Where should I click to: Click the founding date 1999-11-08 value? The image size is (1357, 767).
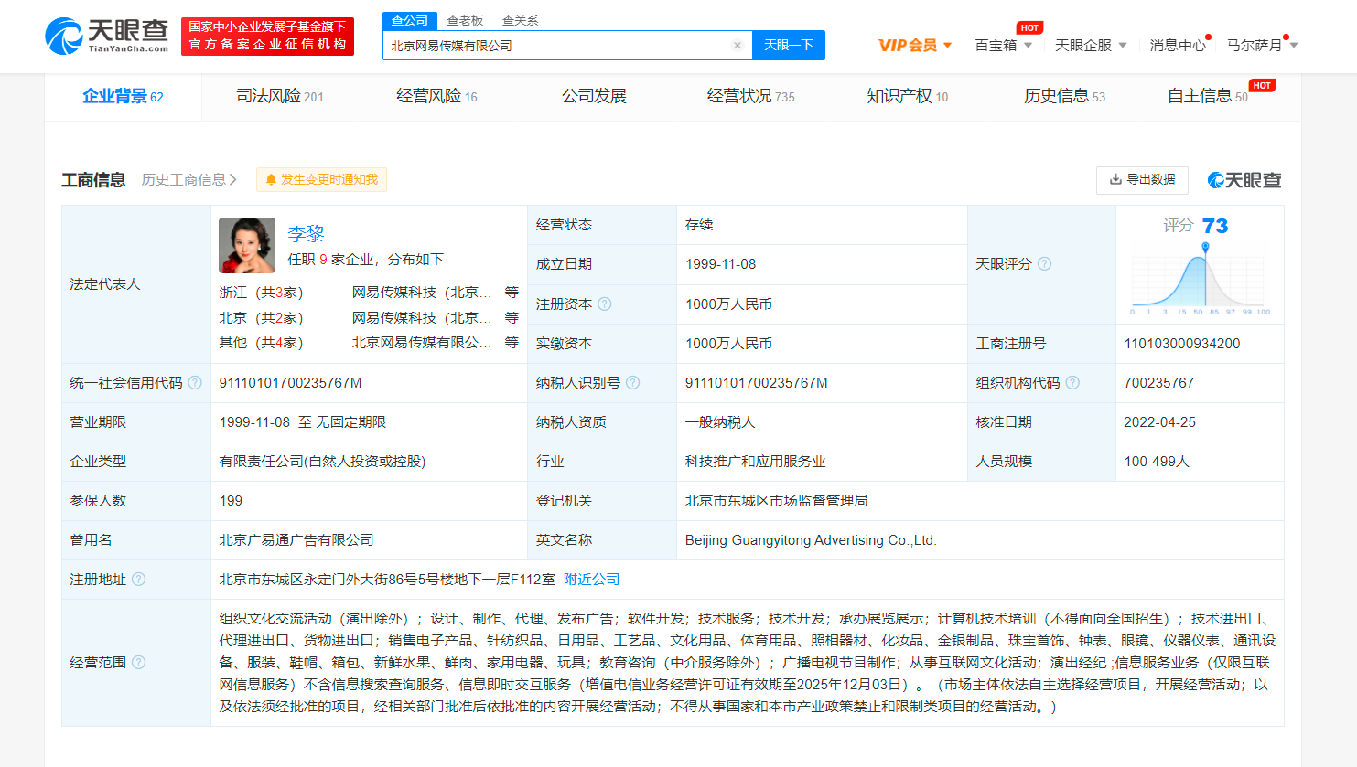pyautogui.click(x=721, y=264)
